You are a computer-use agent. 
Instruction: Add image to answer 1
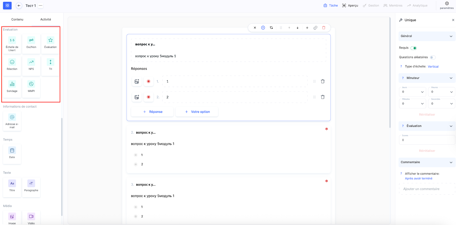(x=137, y=81)
